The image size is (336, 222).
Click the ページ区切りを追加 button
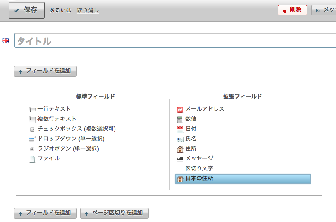point(114,213)
